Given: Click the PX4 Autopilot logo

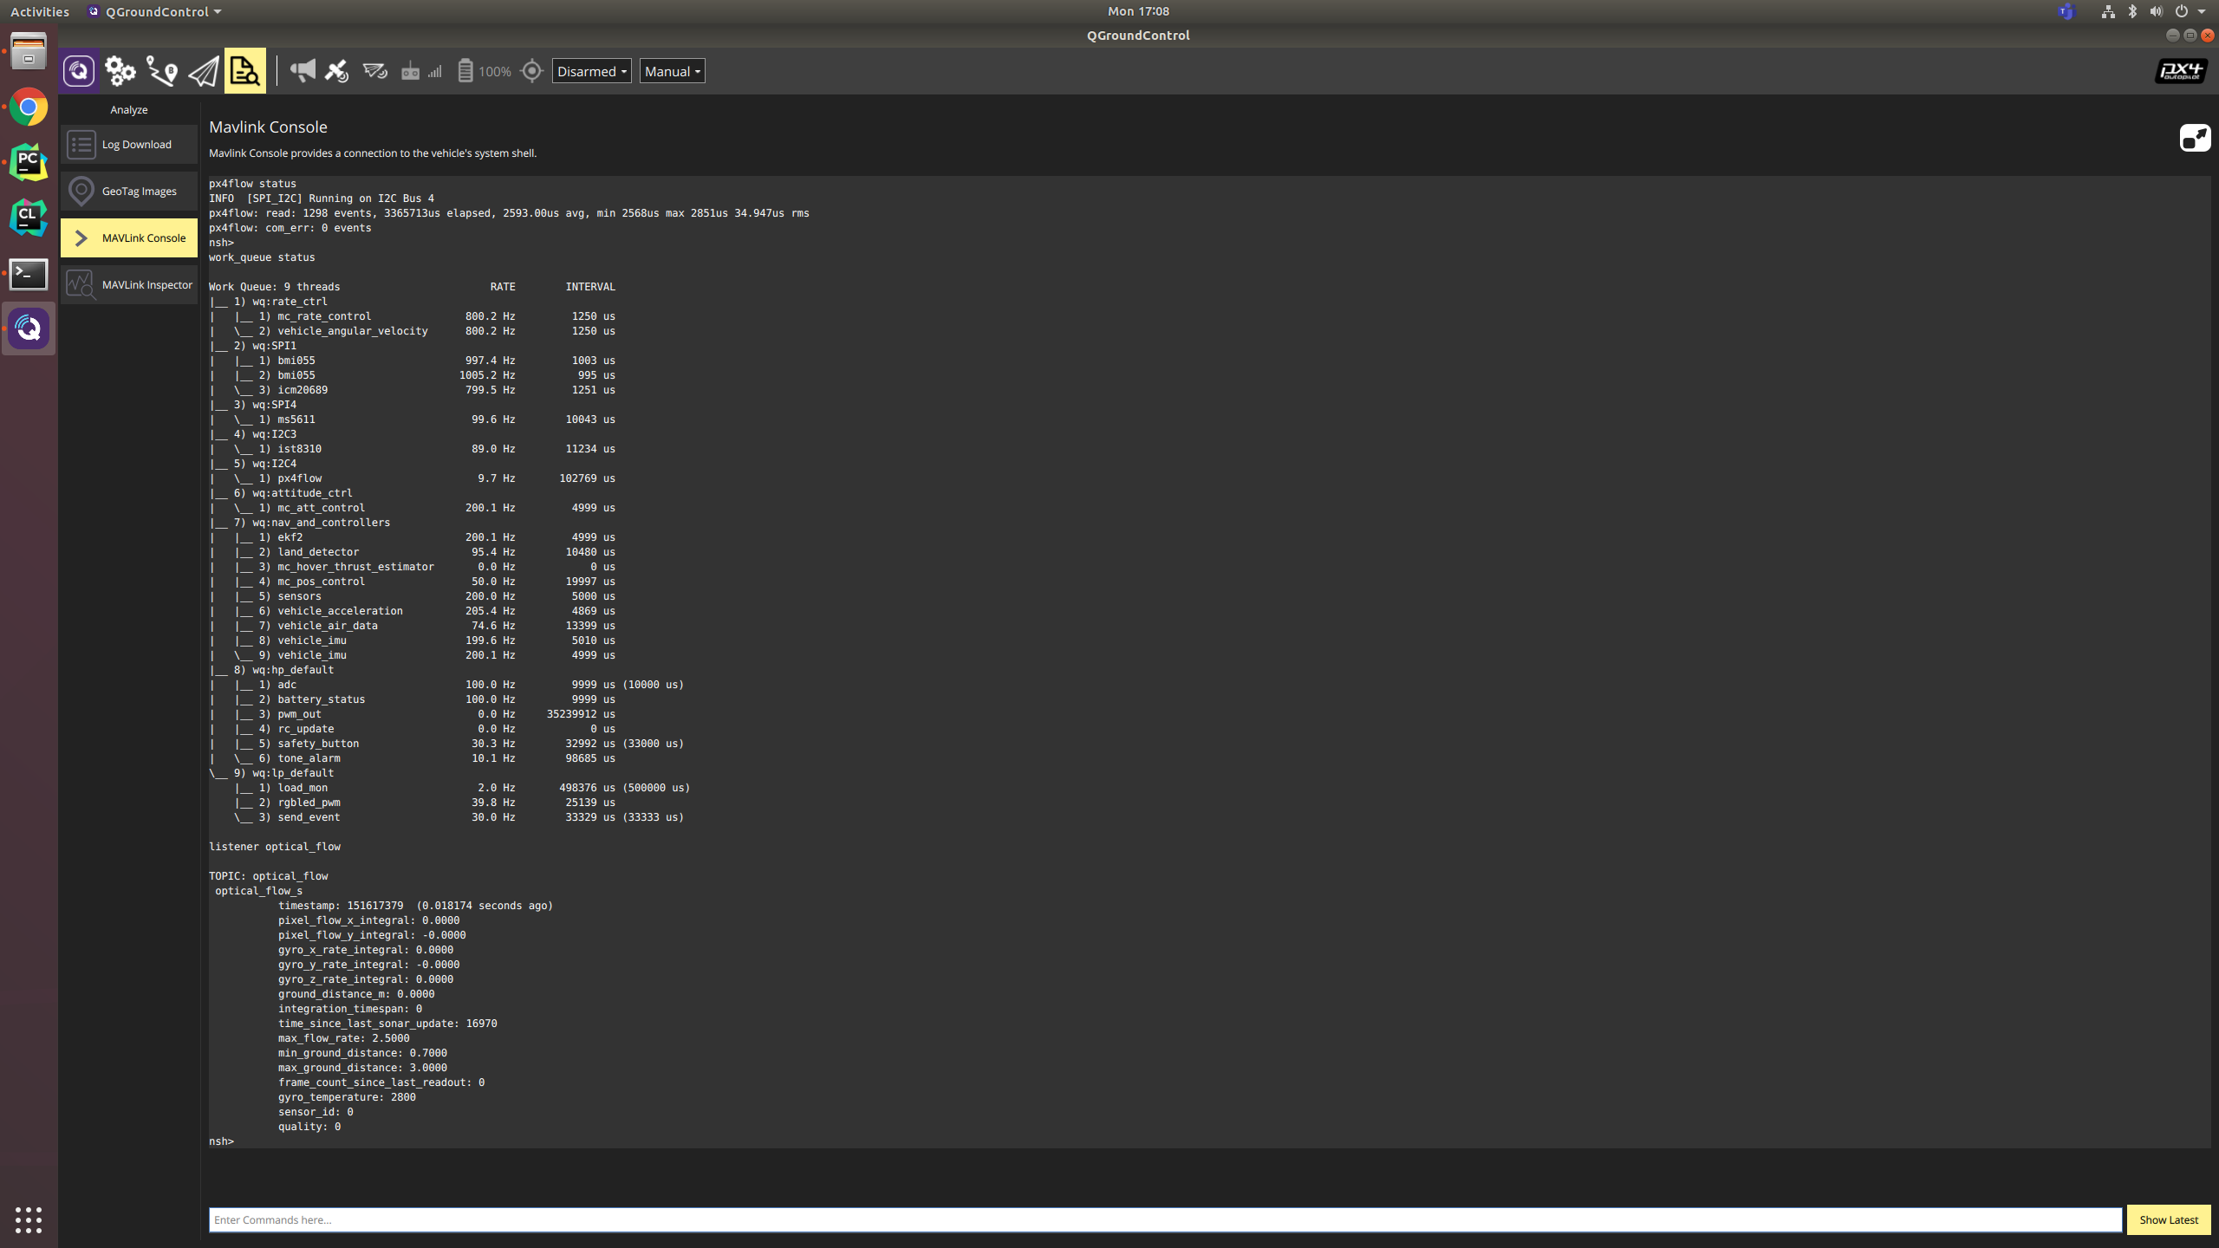Looking at the screenshot, I should [2179, 72].
